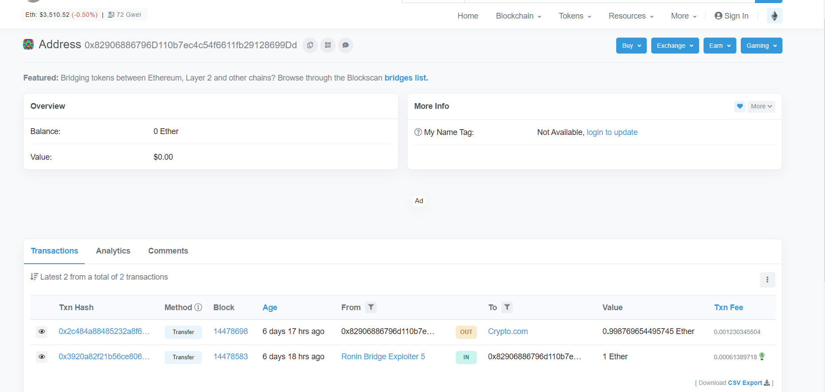Expand the Blockchain nav menu
Image resolution: width=825 pixels, height=392 pixels.
[x=518, y=16]
